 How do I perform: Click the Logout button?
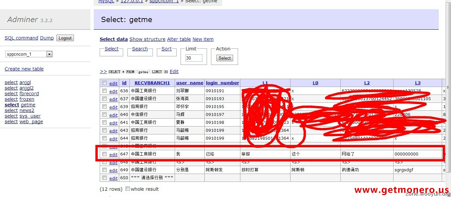pyautogui.click(x=65, y=38)
